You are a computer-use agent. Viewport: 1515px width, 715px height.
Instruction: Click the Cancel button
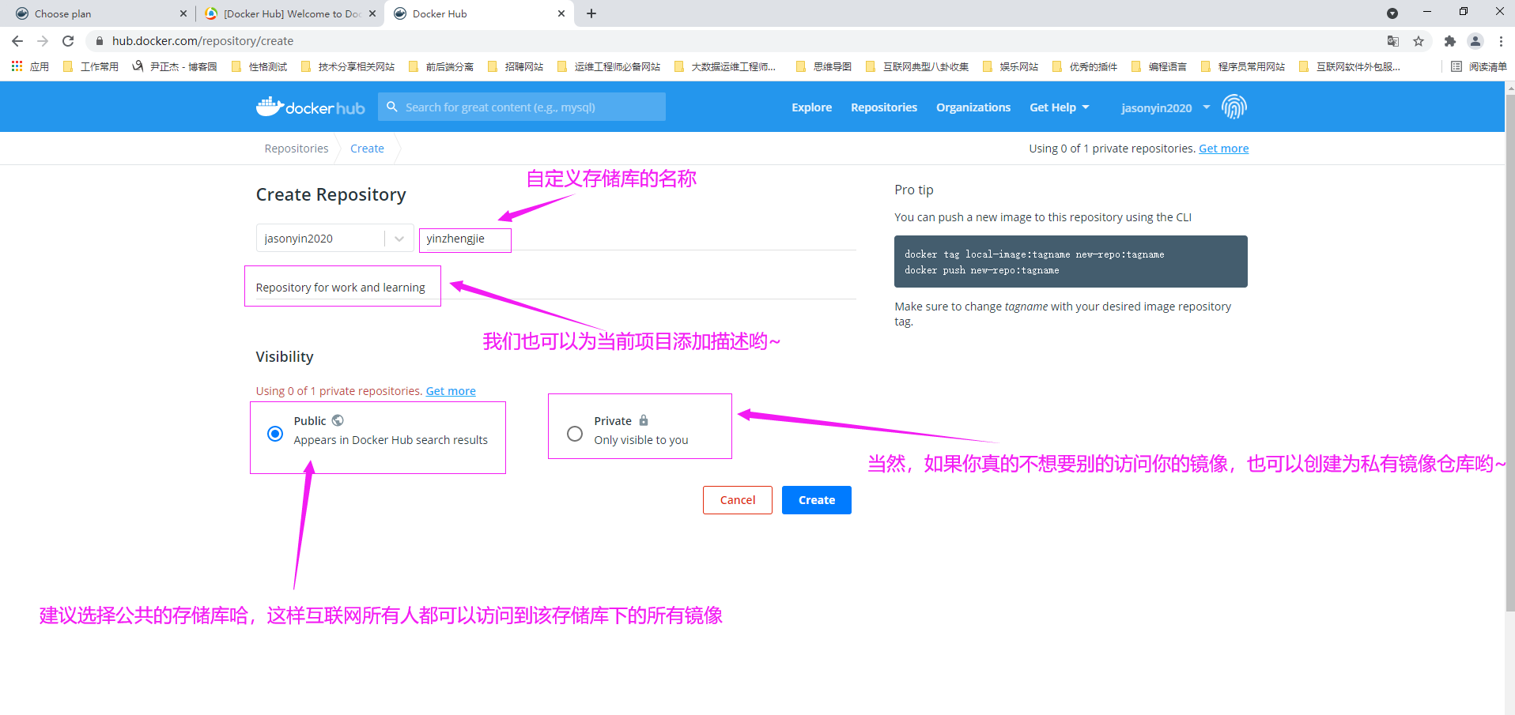point(737,500)
